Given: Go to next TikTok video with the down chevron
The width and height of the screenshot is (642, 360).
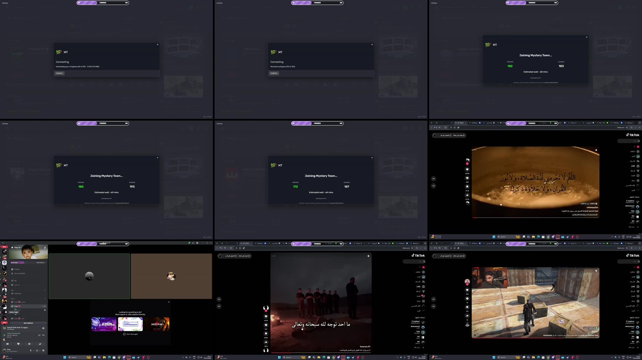Looking at the screenshot, I should (433, 186).
